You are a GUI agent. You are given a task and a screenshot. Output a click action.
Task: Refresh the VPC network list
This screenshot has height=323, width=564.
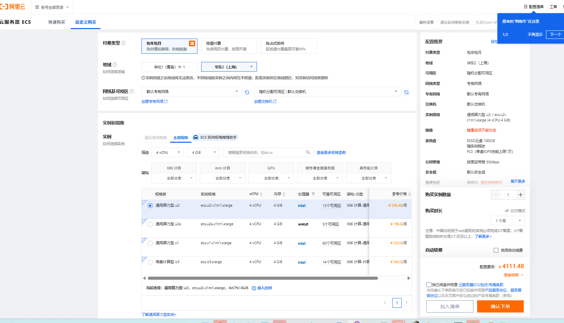247,92
